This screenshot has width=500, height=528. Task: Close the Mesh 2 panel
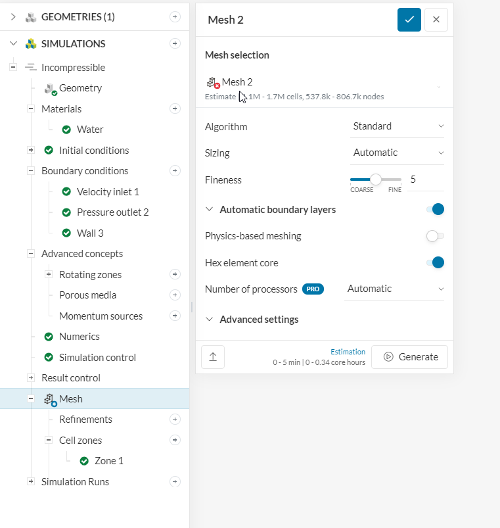tap(436, 20)
